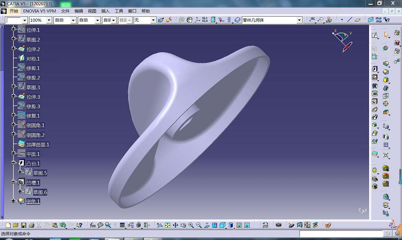Select 草图.6 in the specification tree

point(40,192)
